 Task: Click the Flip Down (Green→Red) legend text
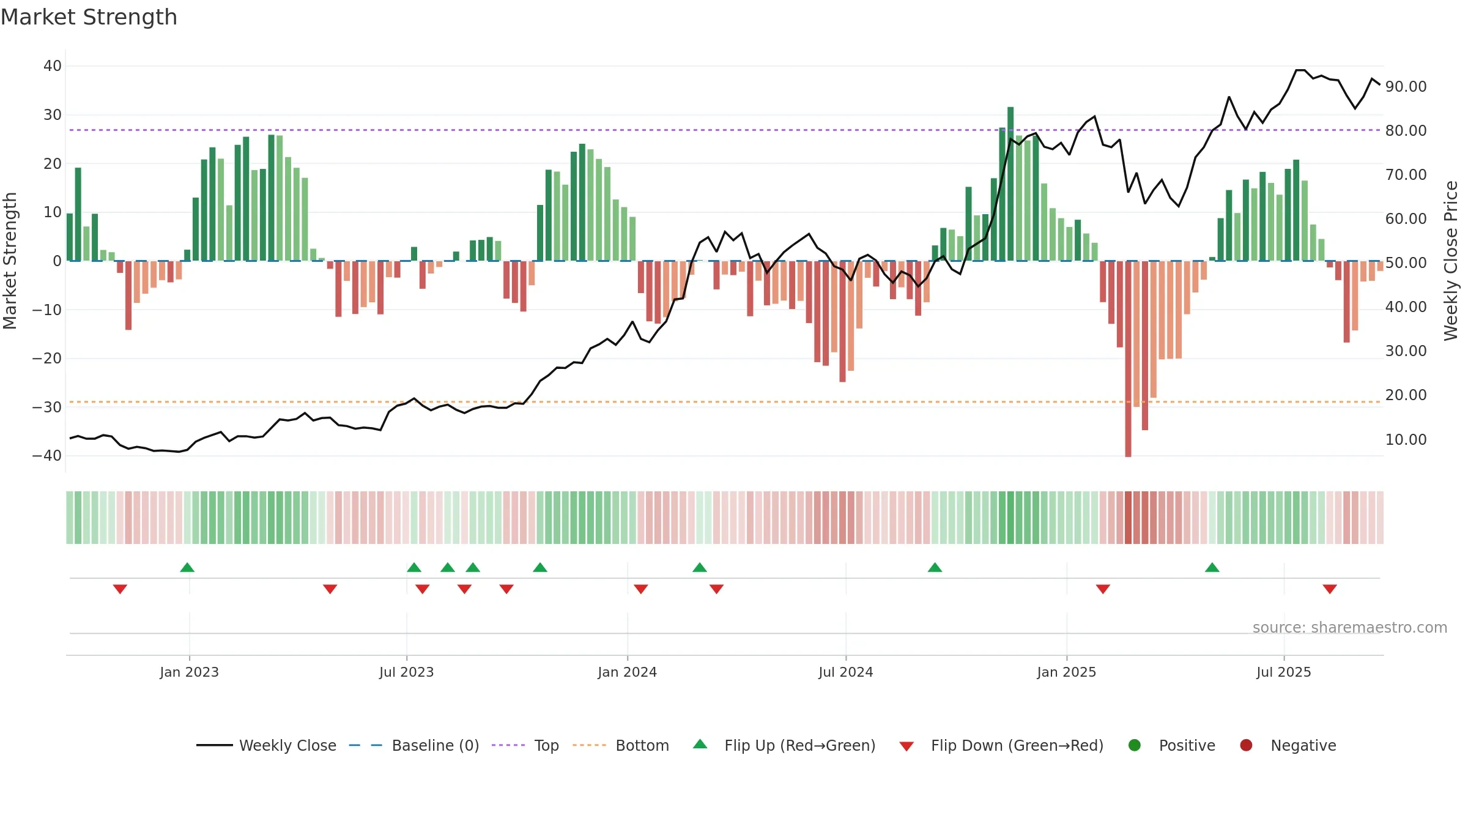point(1017,745)
